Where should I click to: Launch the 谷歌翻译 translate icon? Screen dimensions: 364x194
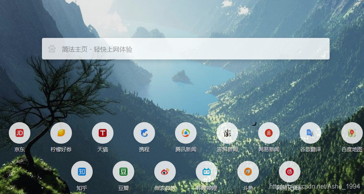[310, 133]
